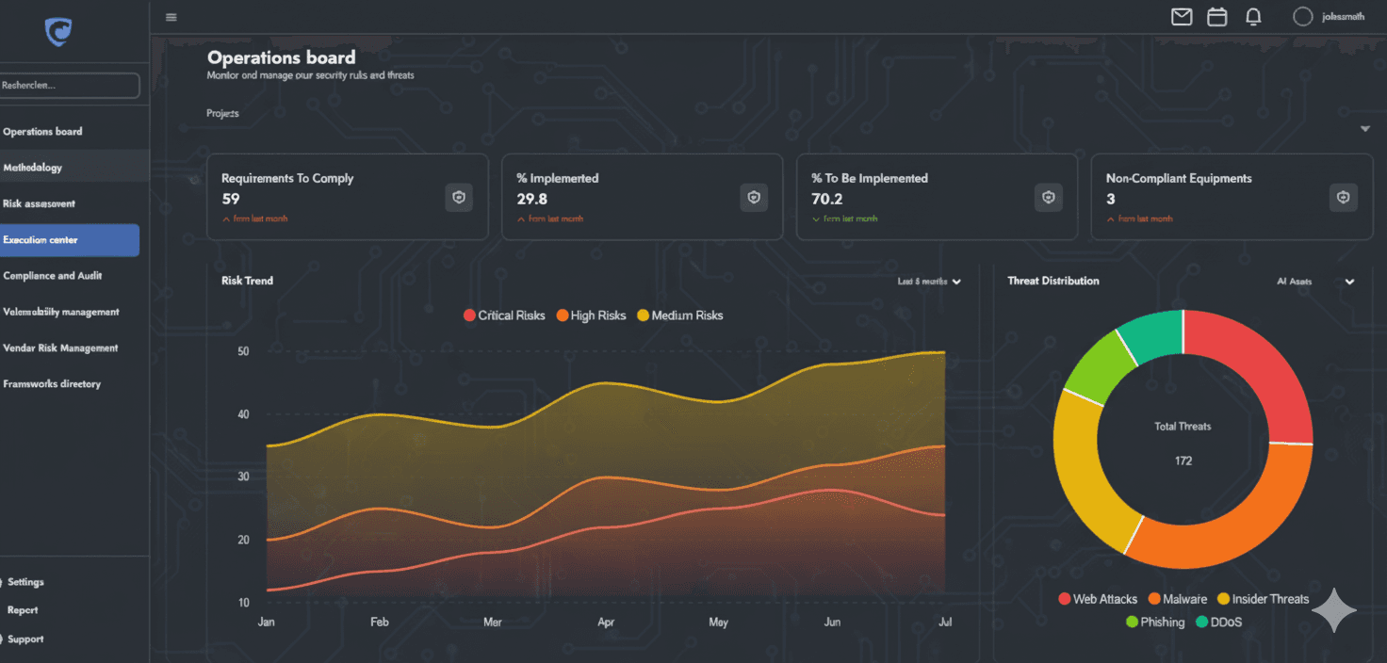This screenshot has height=663, width=1387.
Task: Click shield icon on % Implemented card
Action: [754, 198]
